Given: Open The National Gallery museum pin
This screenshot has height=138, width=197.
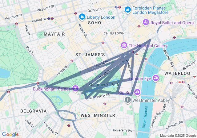Looking at the screenshot, I should tap(124, 45).
